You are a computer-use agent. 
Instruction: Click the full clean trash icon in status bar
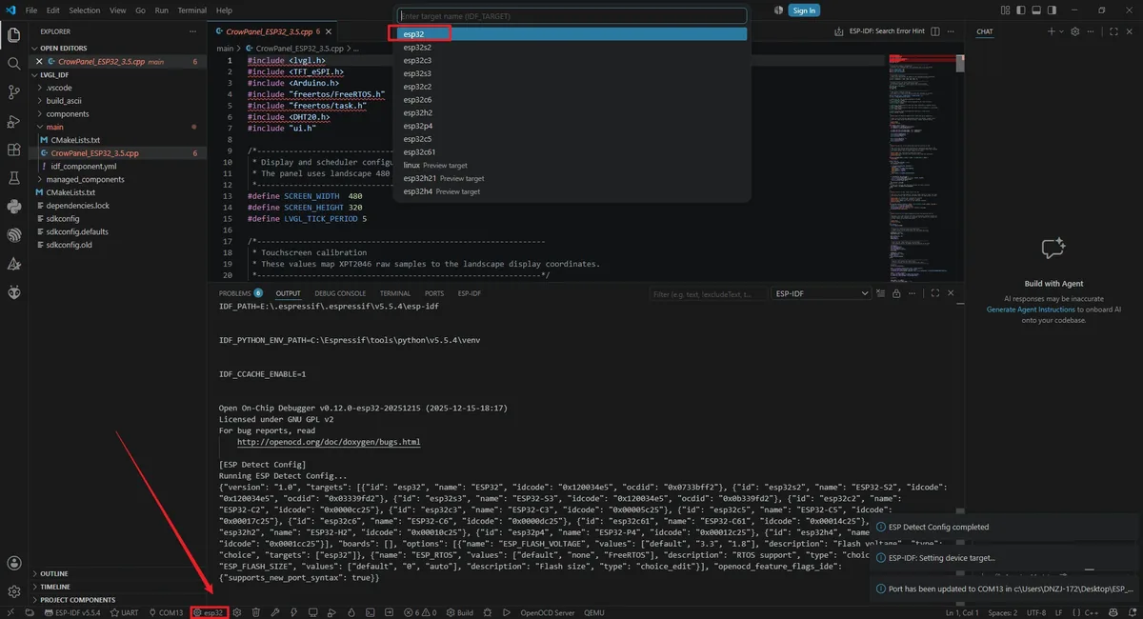[x=256, y=612]
